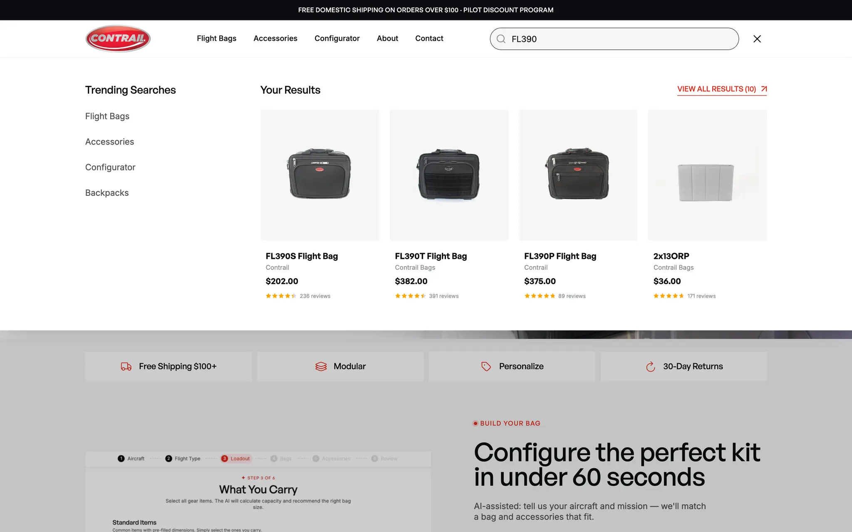Viewport: 852px width, 532px height.
Task: Click the Personalize label
Action: point(521,367)
